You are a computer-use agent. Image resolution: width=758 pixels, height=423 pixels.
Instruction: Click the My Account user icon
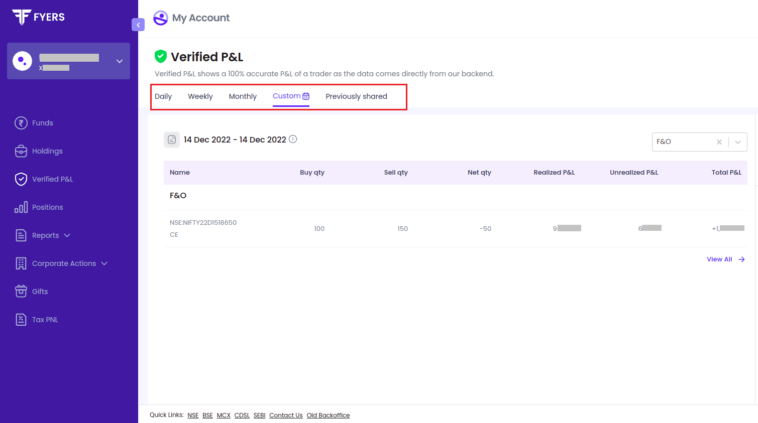161,18
